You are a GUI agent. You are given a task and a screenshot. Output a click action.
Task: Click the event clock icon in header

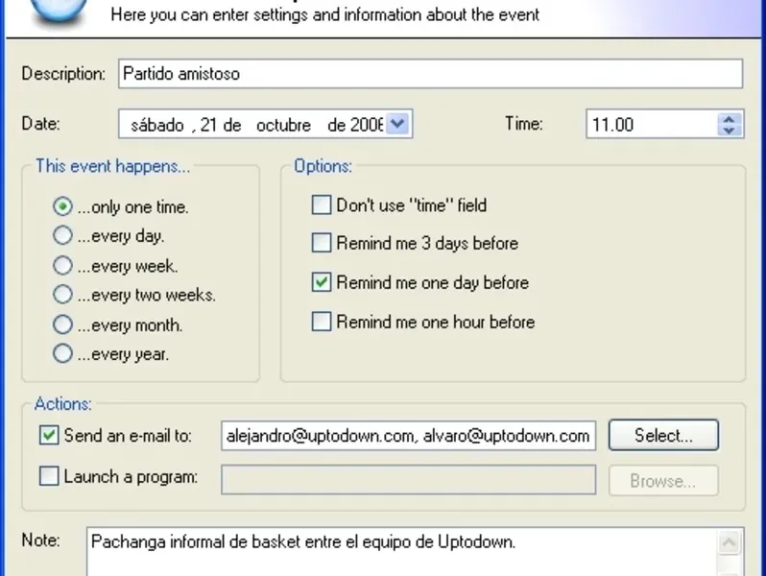tap(58, 10)
